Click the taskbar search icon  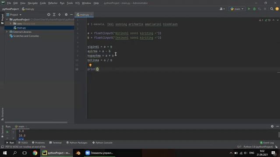point(15,153)
